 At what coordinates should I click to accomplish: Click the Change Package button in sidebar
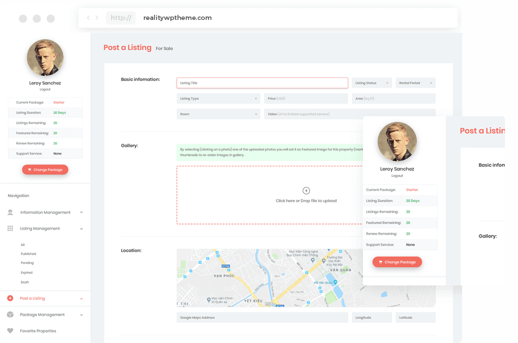point(45,170)
